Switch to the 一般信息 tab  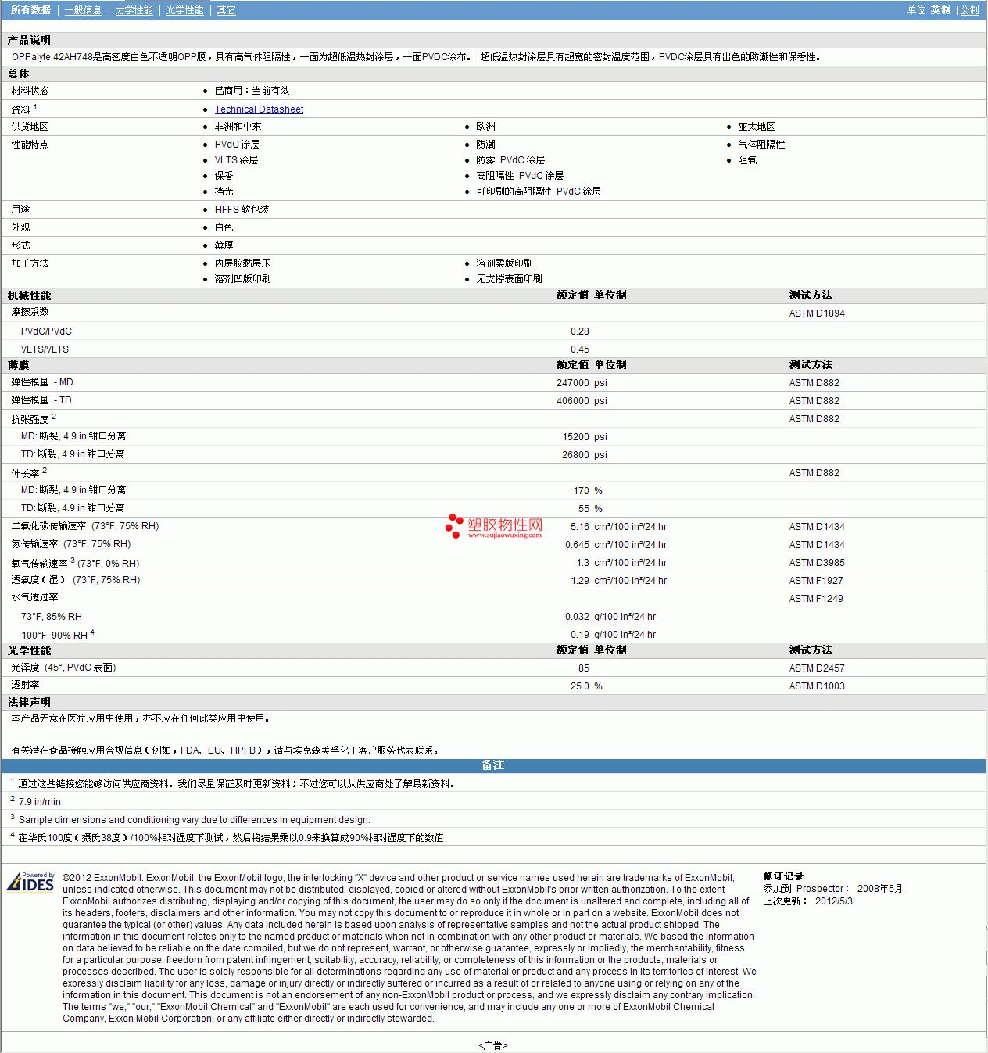click(x=84, y=10)
